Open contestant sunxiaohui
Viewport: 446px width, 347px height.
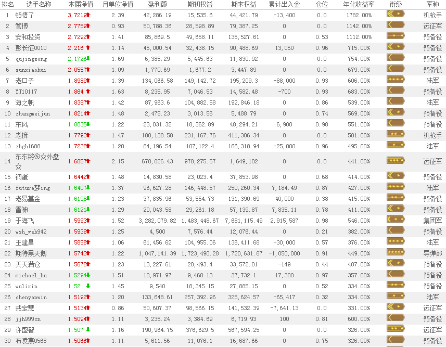point(31,70)
